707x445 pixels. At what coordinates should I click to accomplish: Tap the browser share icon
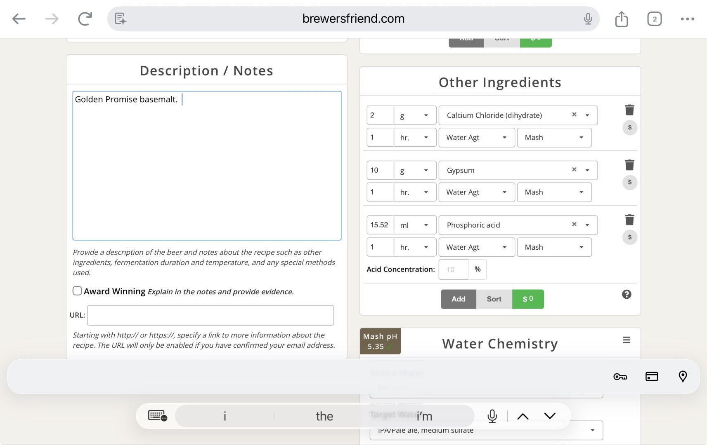pos(621,19)
